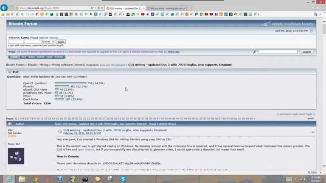Open the PayPal bookmark on the favorites bar
326x183 pixels.
pyautogui.click(x=197, y=14)
